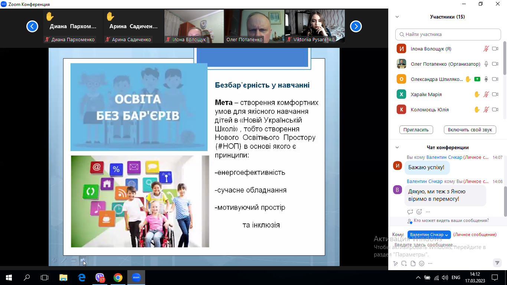This screenshot has height=285, width=507.
Task: Click the screenshot capture icon in chat toolbar
Action: pyautogui.click(x=404, y=263)
